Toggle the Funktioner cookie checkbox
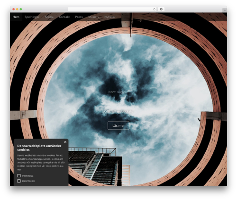Viewport: 237px width, 200px height. pyautogui.click(x=19, y=181)
